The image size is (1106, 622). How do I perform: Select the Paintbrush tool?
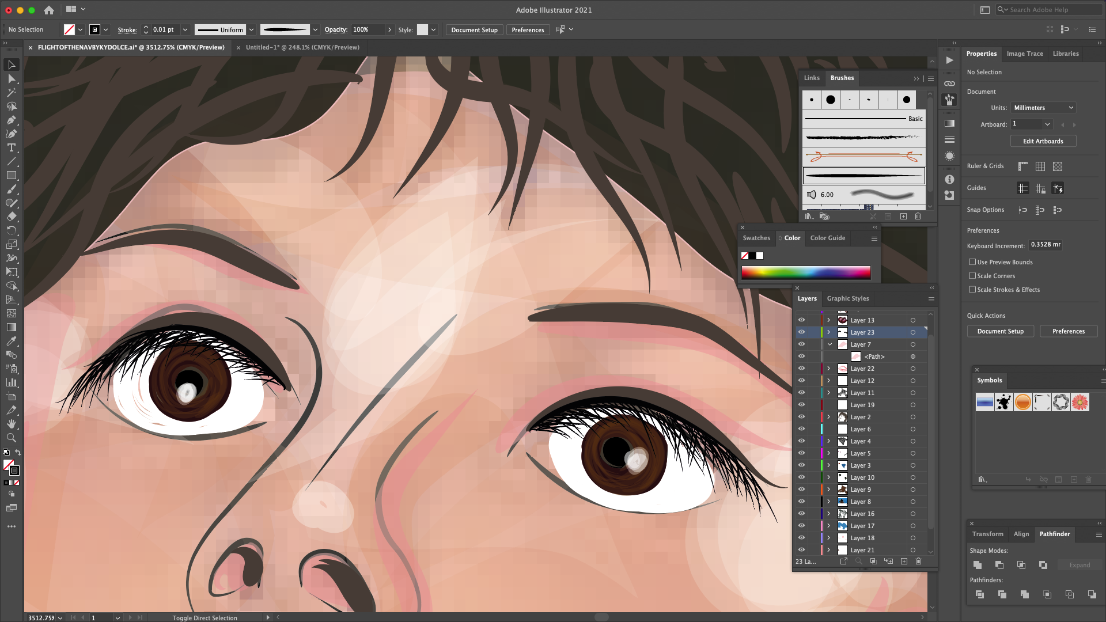pyautogui.click(x=11, y=189)
